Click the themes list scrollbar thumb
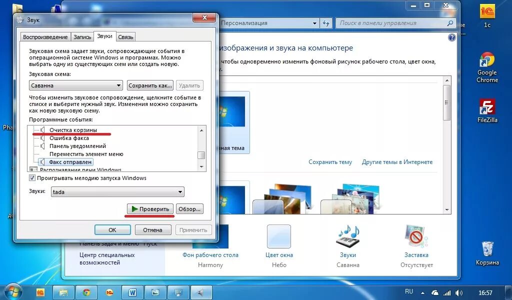Screen dimensions: 512x300 [x=446, y=102]
